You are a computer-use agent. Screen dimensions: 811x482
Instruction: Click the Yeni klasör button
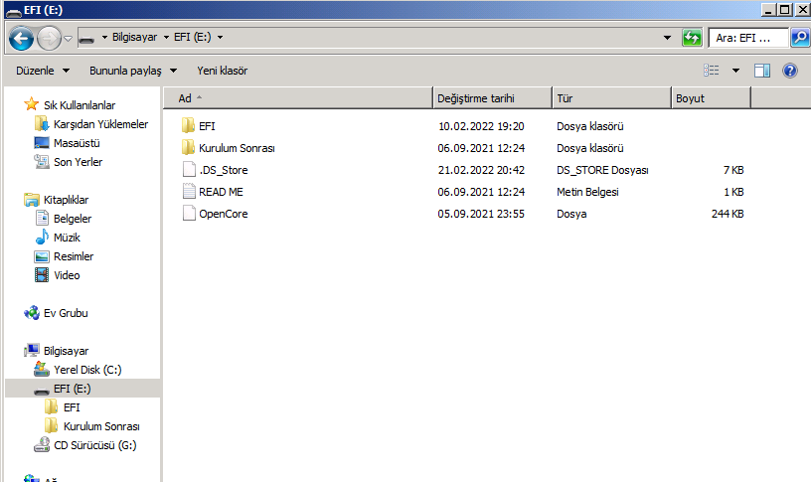click(222, 71)
